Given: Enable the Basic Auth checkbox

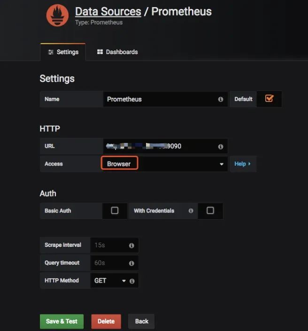Looking at the screenshot, I should [x=115, y=211].
